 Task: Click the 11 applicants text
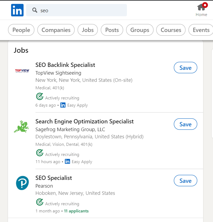76,211
